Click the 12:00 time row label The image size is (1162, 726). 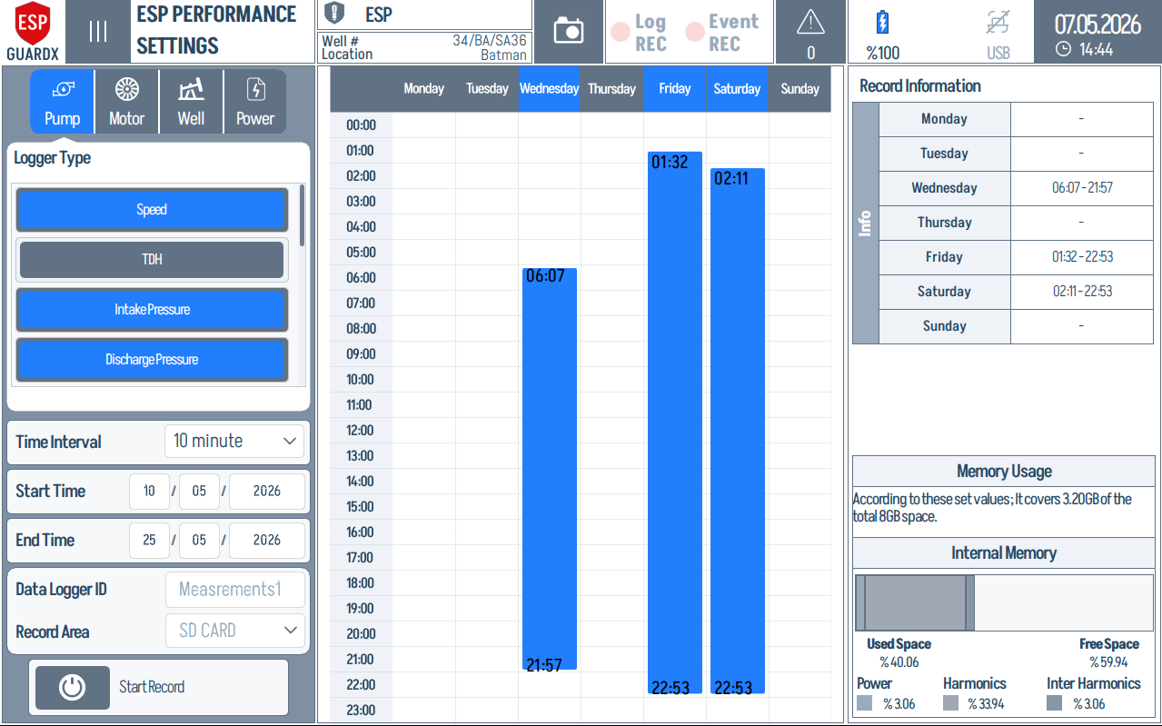361,431
